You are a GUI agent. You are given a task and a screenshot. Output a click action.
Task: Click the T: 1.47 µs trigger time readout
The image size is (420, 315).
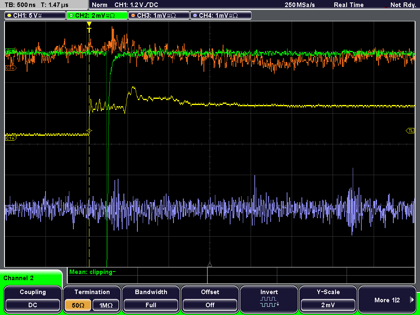[x=55, y=5]
